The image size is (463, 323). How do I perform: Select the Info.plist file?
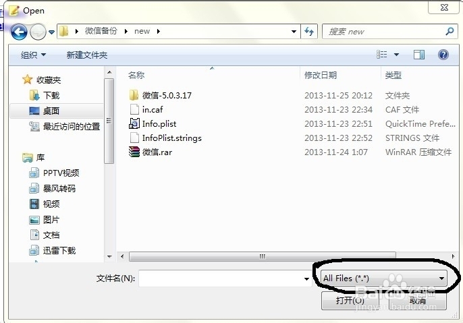[159, 124]
